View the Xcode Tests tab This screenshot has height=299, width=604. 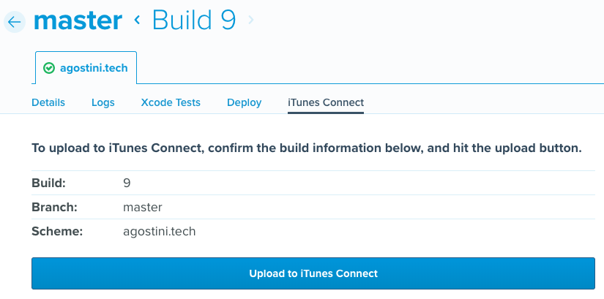tap(171, 102)
